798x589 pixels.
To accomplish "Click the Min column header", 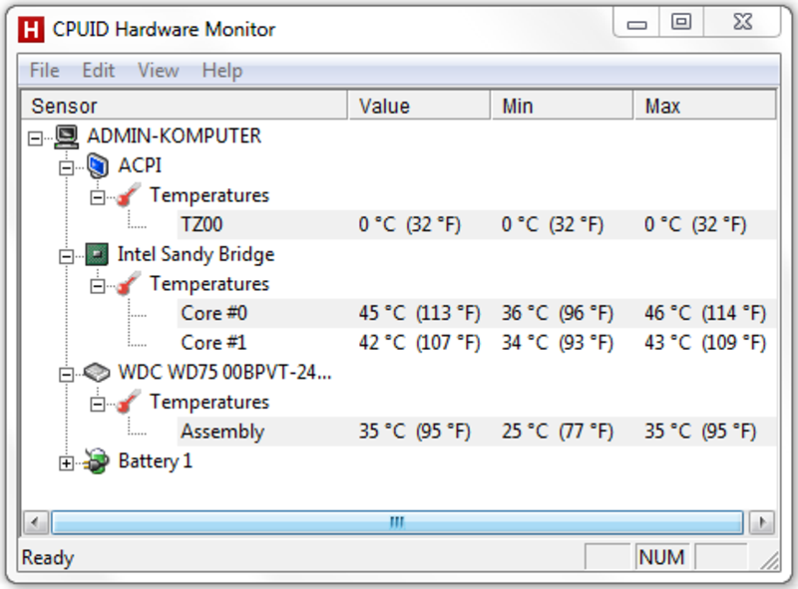I will [x=563, y=106].
